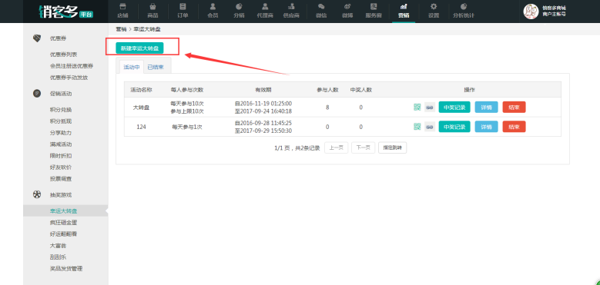
Task: Click 新建幸运大转盘 button
Action: tap(139, 48)
